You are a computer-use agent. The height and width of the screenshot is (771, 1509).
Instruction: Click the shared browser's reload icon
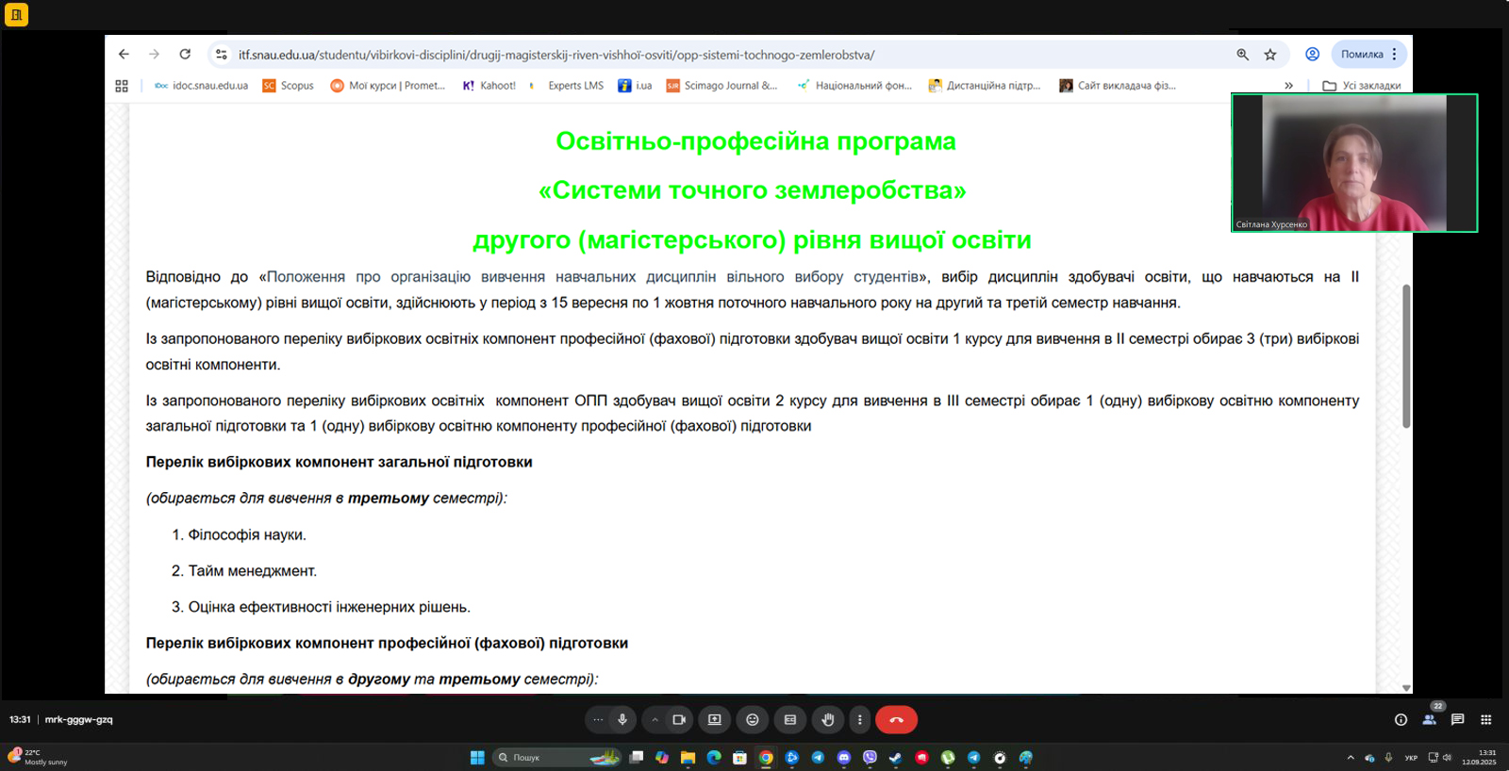pyautogui.click(x=185, y=55)
